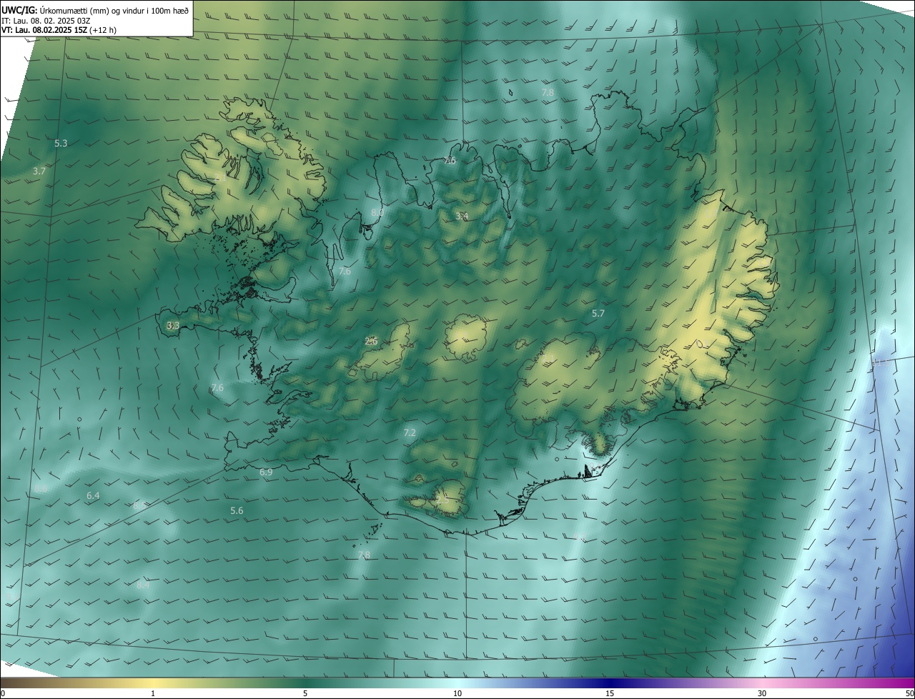Click the colorbar tick label 1

point(153,693)
